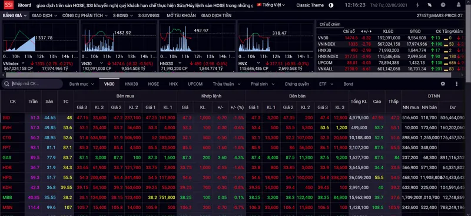Click the Tổng KL column header
Image resolution: width=471 pixels, height=216 pixels.
[x=359, y=102]
